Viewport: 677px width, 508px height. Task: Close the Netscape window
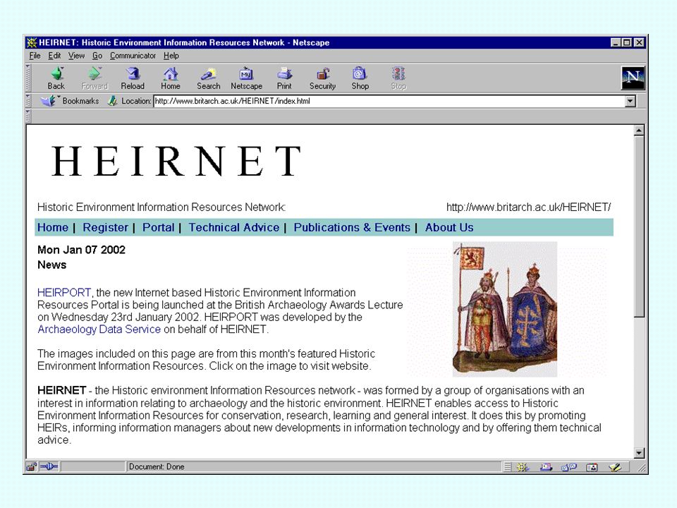click(x=639, y=42)
